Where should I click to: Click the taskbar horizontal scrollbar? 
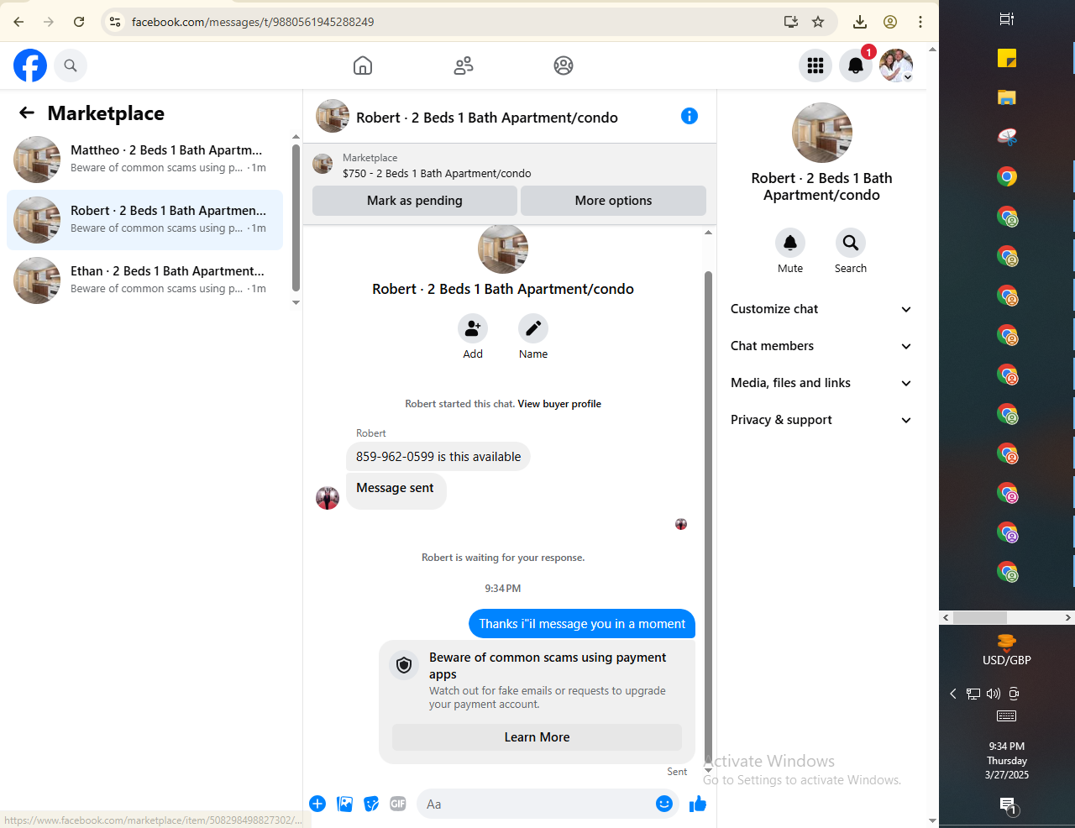pos(979,617)
